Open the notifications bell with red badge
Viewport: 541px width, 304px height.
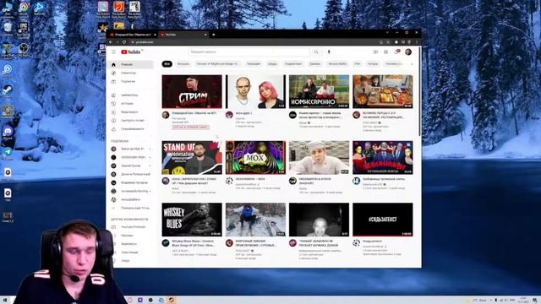pos(396,52)
